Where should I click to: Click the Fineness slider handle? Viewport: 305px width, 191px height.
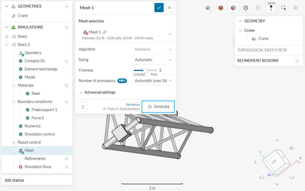coord(145,70)
